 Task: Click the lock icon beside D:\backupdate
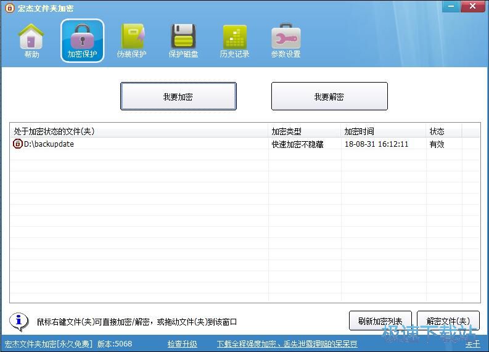(x=17, y=144)
